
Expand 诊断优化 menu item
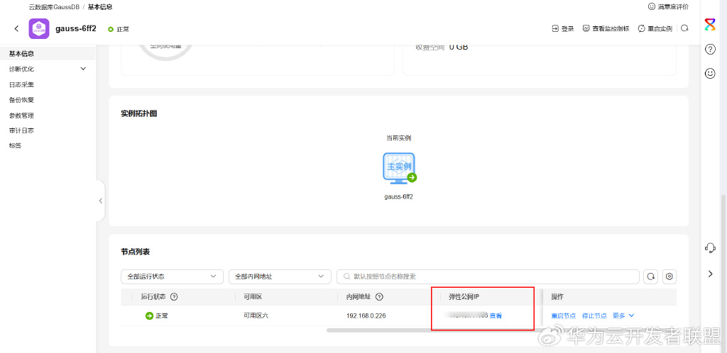[48, 69]
